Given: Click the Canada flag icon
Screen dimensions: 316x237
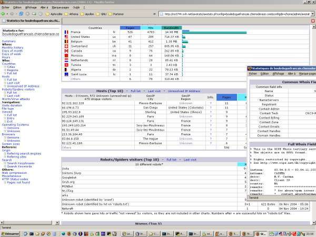Looking at the screenshot, I should click(x=66, y=51).
